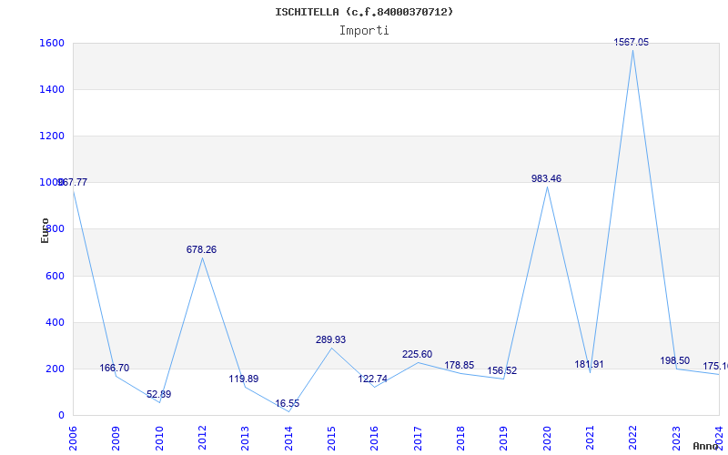Click the y-axis value 1600

[50, 43]
